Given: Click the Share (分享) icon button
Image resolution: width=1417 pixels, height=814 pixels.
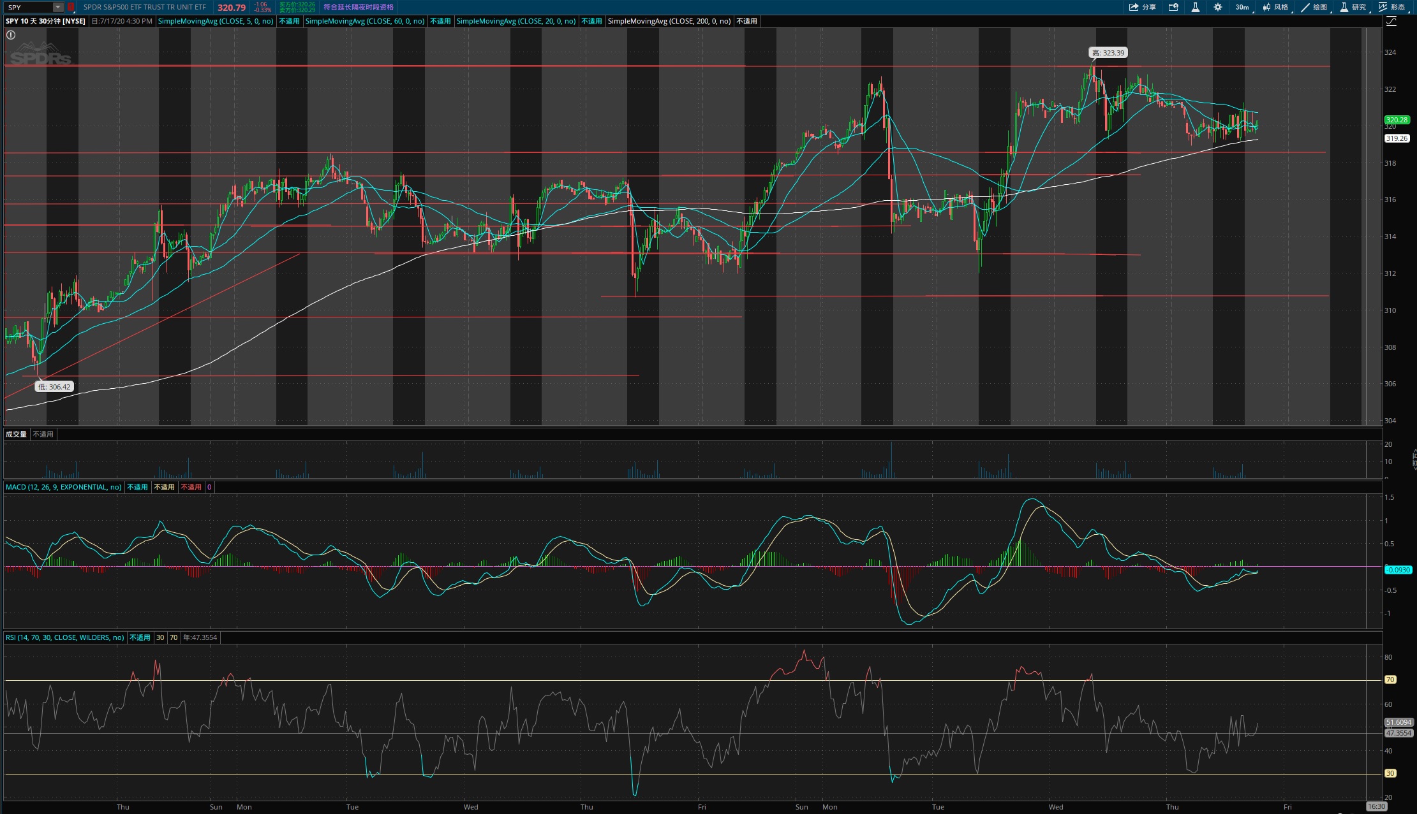Looking at the screenshot, I should [1142, 7].
